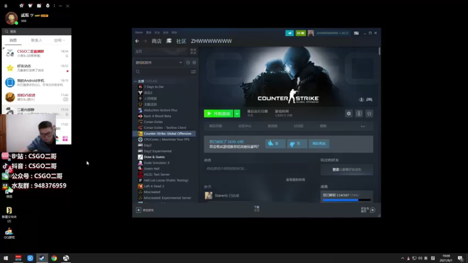
Task: Select Dude Simulator 3 in library list
Action: pyautogui.click(x=156, y=163)
